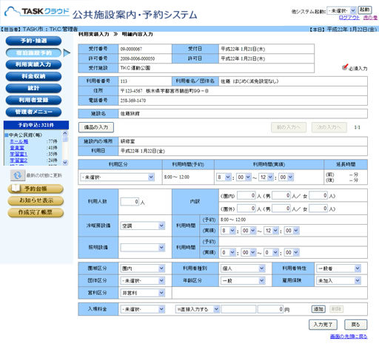Open the 利用実績入力 menu

33,64
